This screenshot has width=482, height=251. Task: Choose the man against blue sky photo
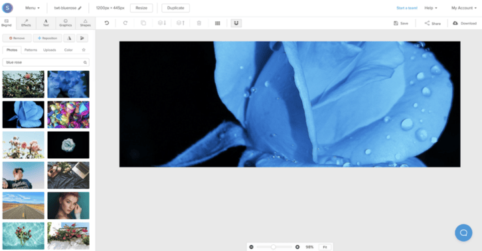[x=23, y=176]
